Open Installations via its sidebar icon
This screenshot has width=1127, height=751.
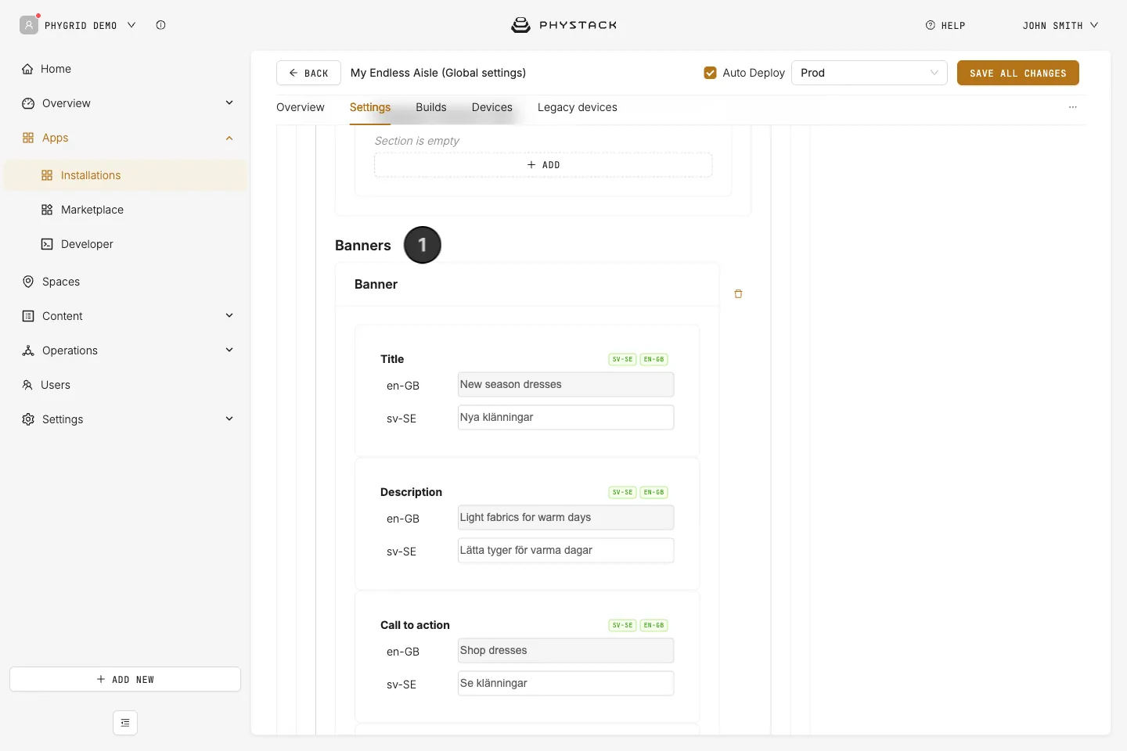tap(47, 175)
